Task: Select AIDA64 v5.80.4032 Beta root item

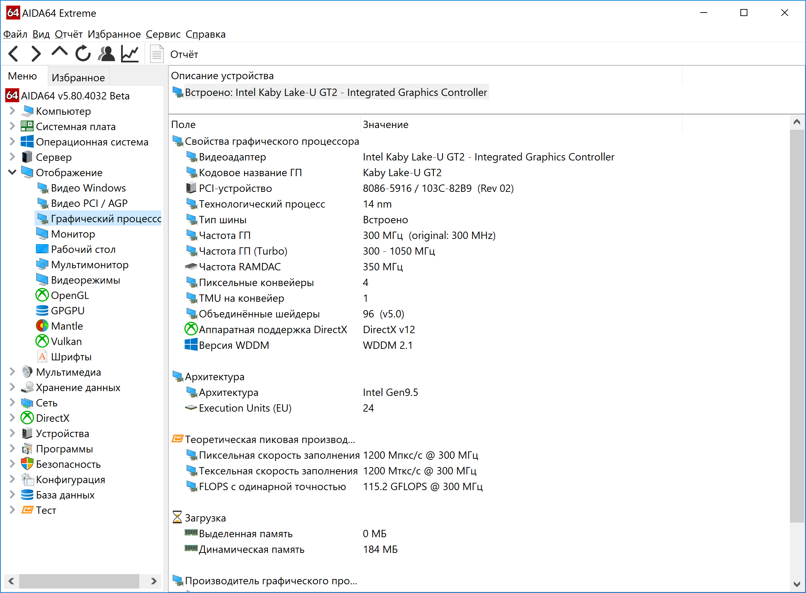Action: click(x=67, y=96)
